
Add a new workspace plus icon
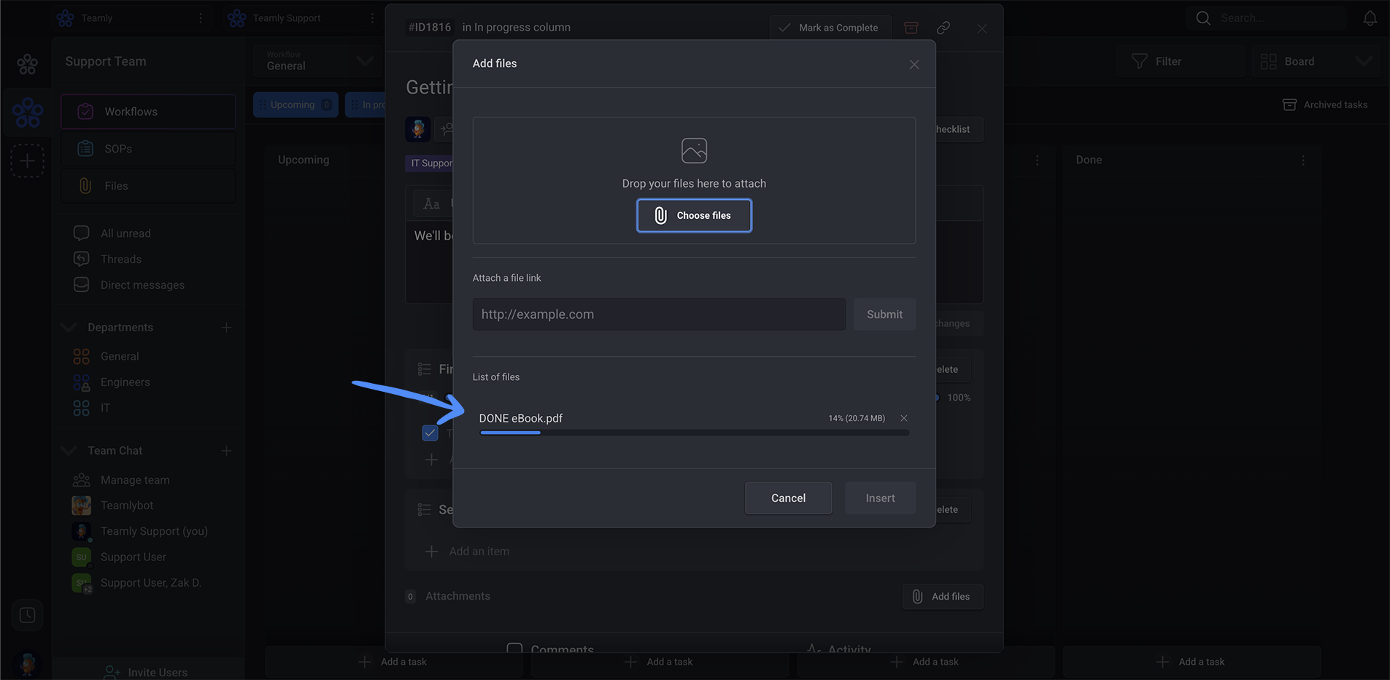[x=28, y=161]
